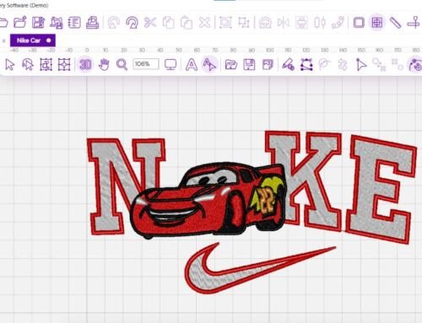Select the hand Pan tool
Image resolution: width=422 pixels, height=323 pixels.
coord(104,65)
